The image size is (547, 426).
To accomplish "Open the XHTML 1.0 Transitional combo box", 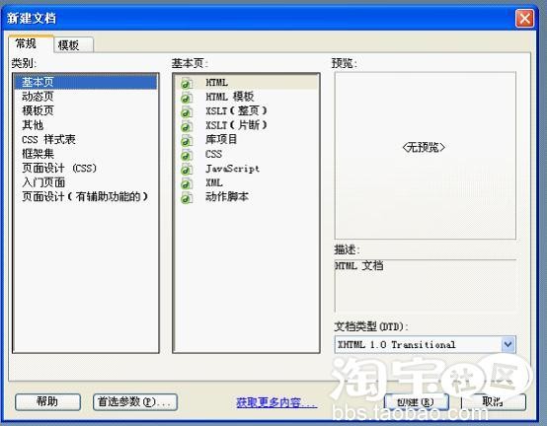I will pyautogui.click(x=425, y=344).
